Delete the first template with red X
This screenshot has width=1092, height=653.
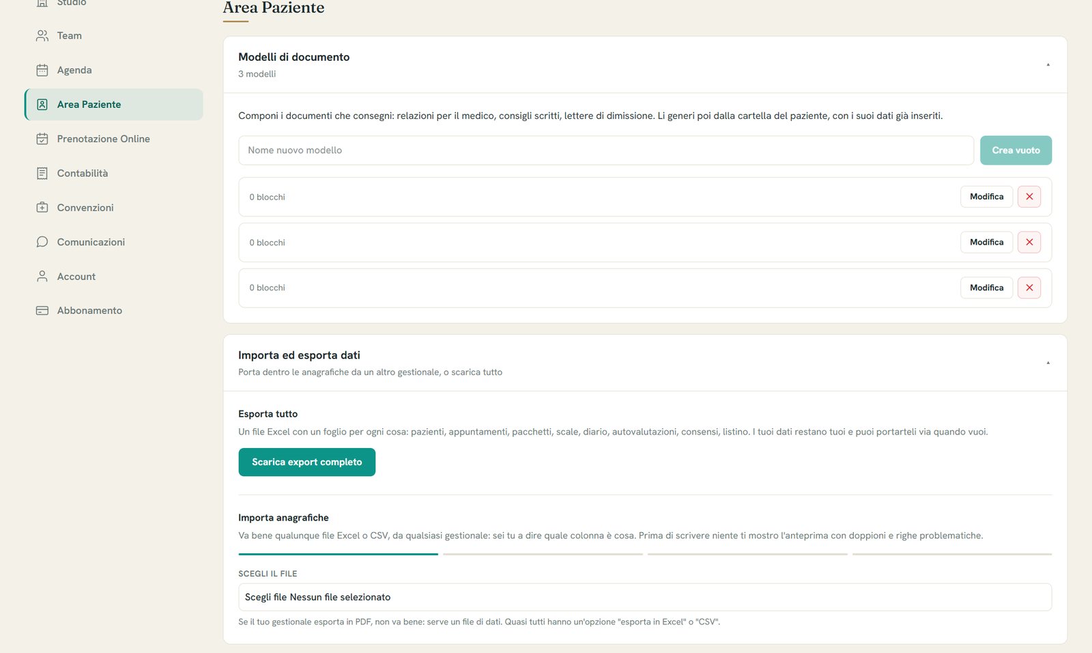(1029, 197)
